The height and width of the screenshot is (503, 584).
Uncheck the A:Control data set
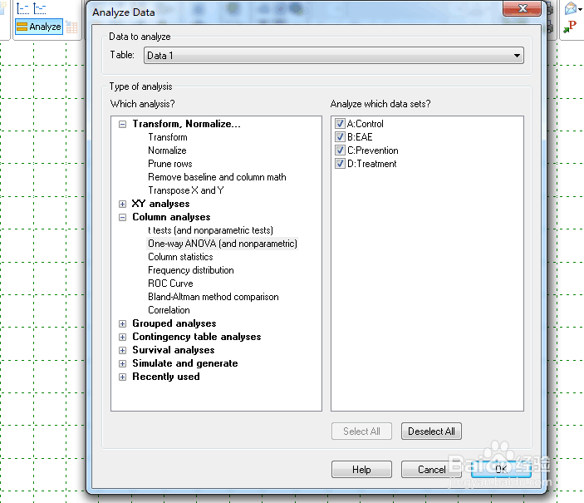coord(340,123)
